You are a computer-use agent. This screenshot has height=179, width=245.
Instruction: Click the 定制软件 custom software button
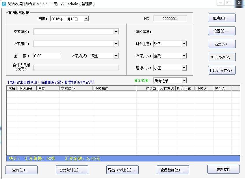[223, 169]
